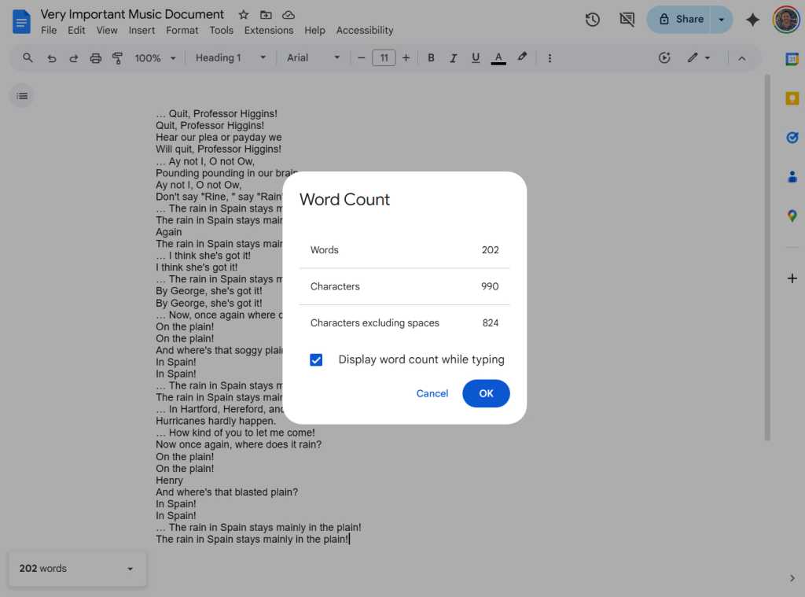Open the Heading 1 style dropdown

[x=230, y=58]
